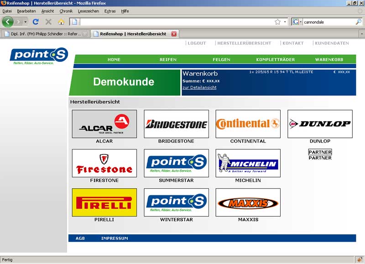Click the search magnifier icon
The width and height of the screenshot is (365, 264).
coord(358,21)
